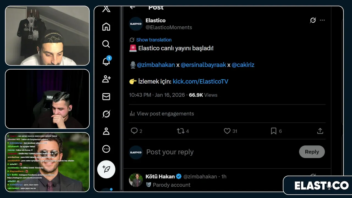
Task: Open Grok icon in left sidebar
Action: click(x=106, y=114)
